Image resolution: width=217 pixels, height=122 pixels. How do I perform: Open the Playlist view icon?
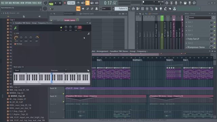coord(133,9)
